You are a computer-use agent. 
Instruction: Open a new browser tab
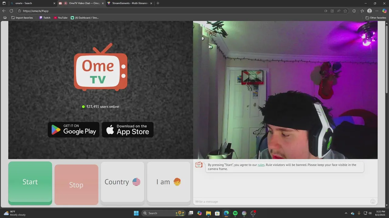[158, 3]
